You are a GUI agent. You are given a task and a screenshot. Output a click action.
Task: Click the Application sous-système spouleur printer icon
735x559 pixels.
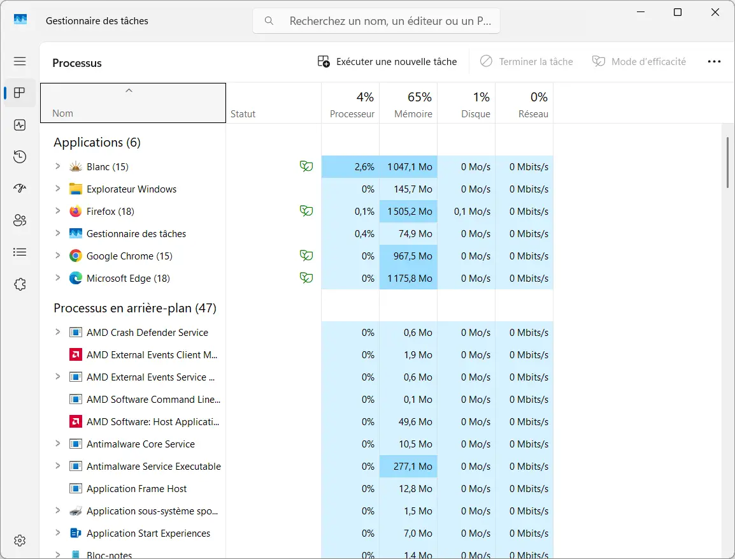point(75,511)
